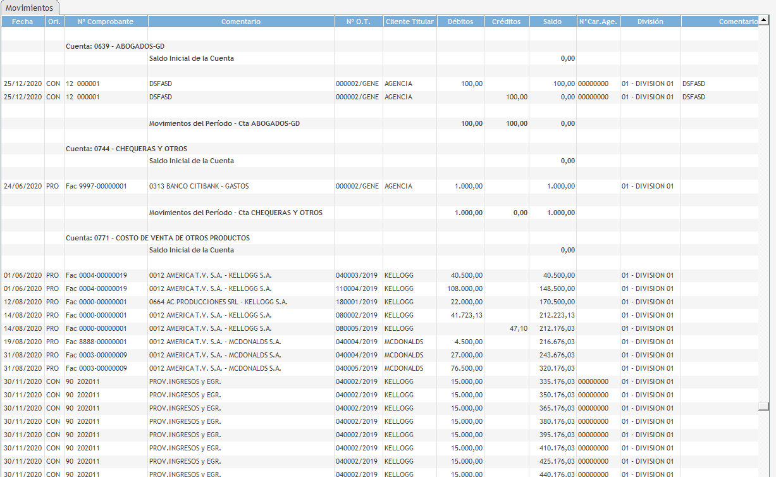The height and width of the screenshot is (477, 776).
Task: Click the Ori. column header
Action: (54, 22)
